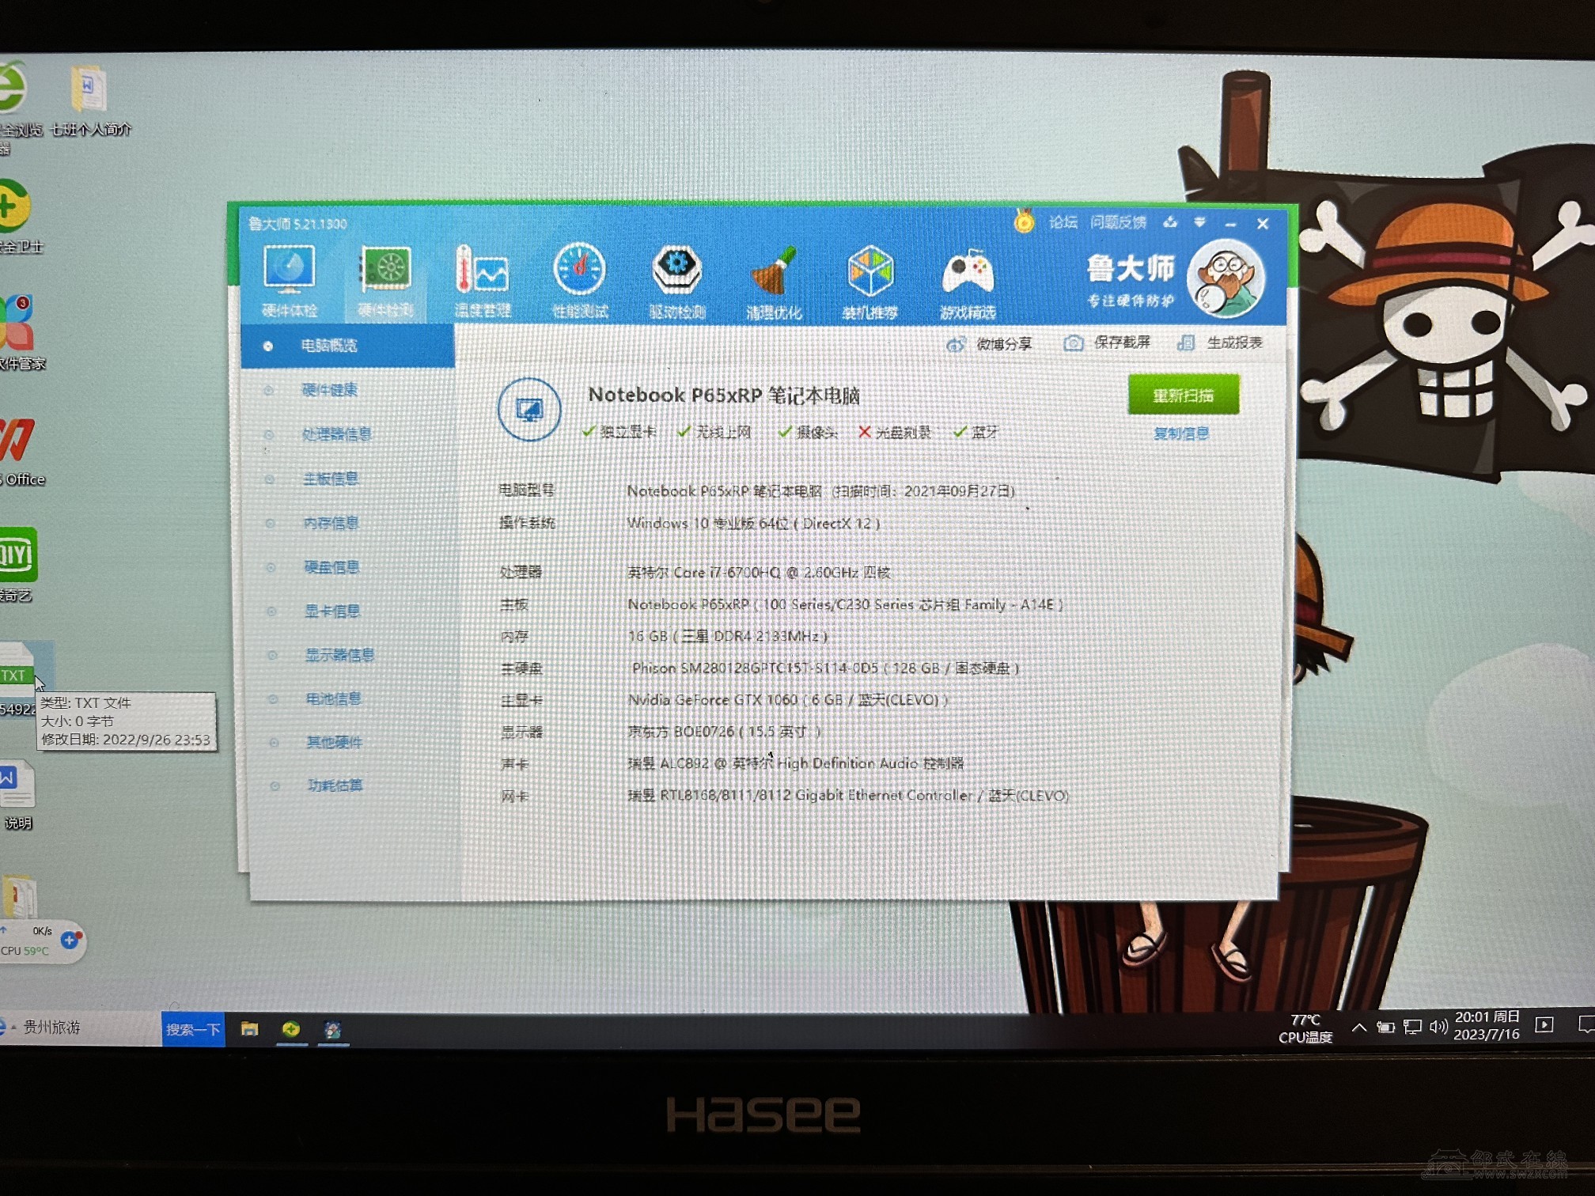Select 硬盘信息 sidebar item
The height and width of the screenshot is (1196, 1595).
[332, 567]
